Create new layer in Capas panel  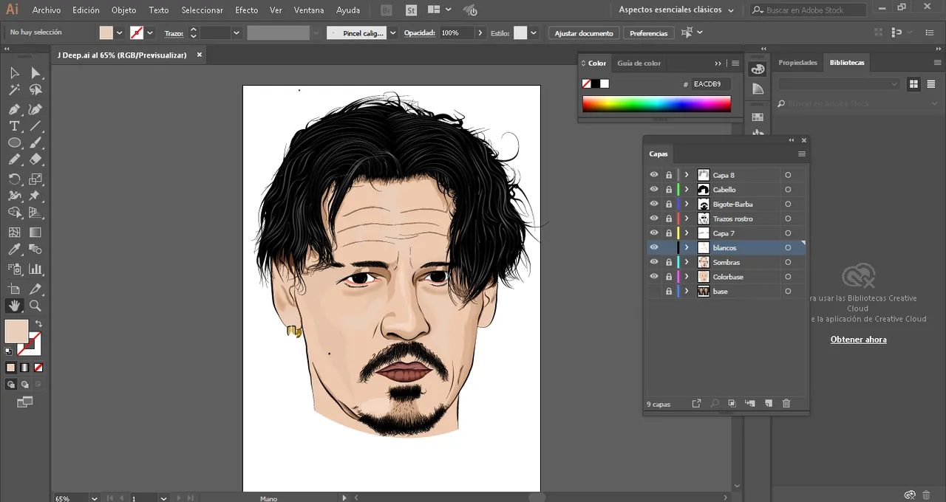[769, 403]
